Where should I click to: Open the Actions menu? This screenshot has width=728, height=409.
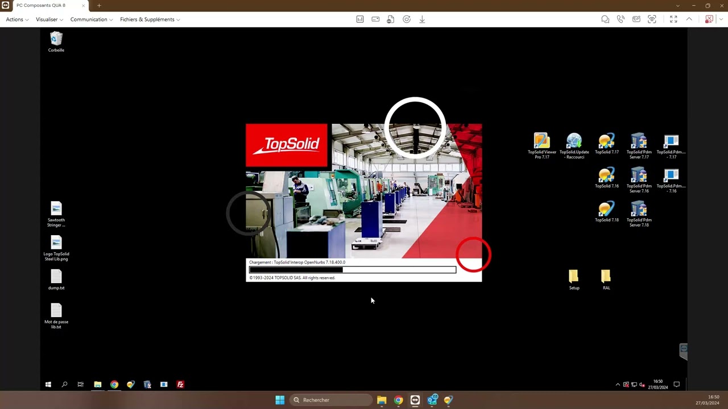click(17, 19)
